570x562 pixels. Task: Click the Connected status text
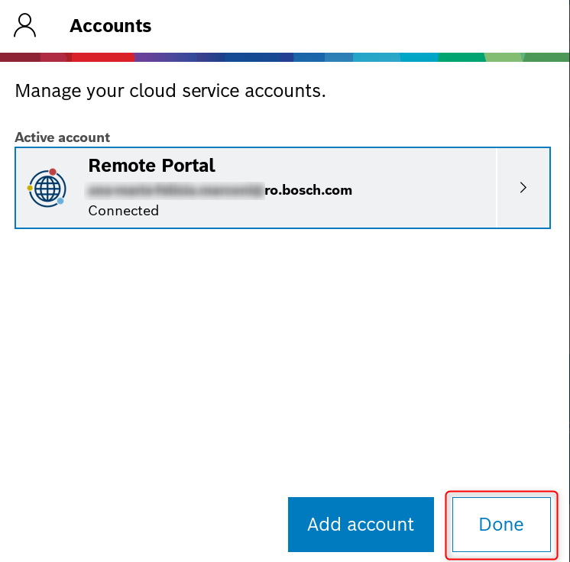pos(123,211)
